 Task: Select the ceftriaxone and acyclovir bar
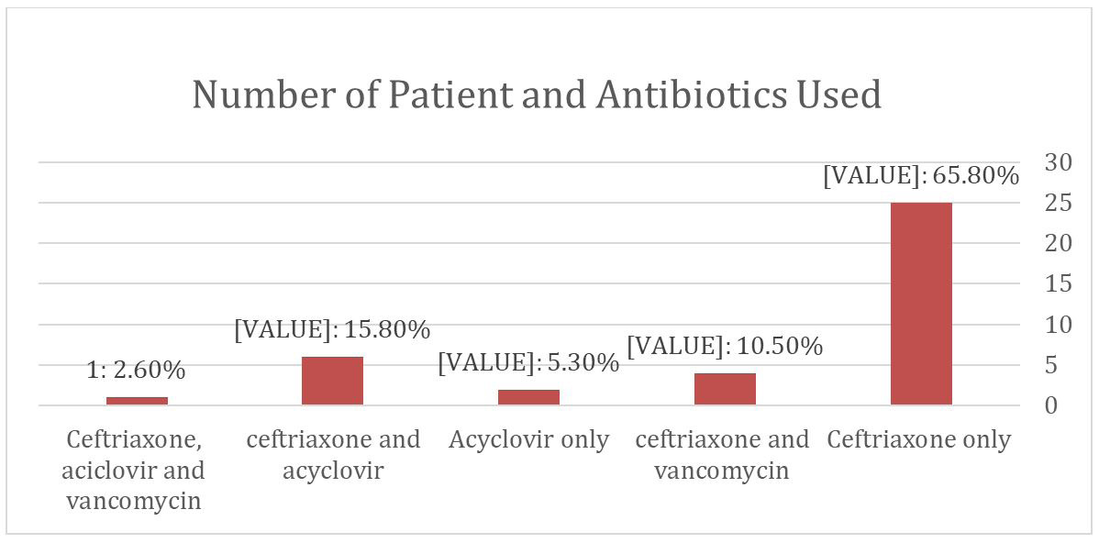332,381
